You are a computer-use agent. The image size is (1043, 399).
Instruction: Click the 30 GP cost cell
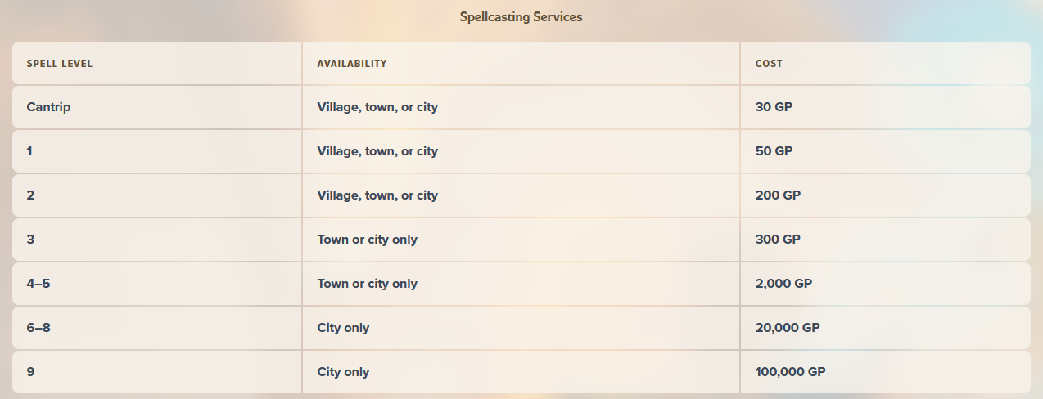[x=885, y=107]
